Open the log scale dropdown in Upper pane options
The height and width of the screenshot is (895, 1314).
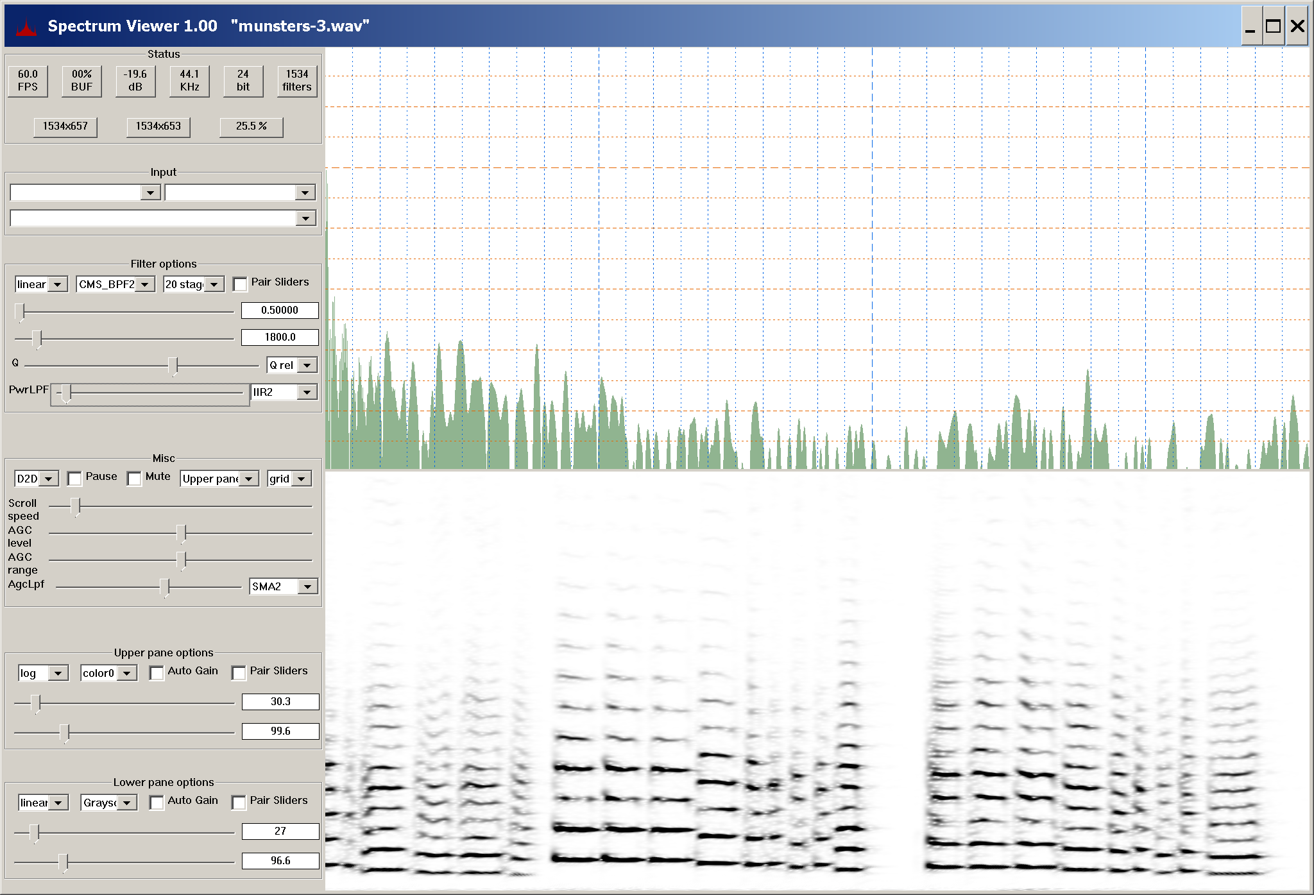[43, 673]
